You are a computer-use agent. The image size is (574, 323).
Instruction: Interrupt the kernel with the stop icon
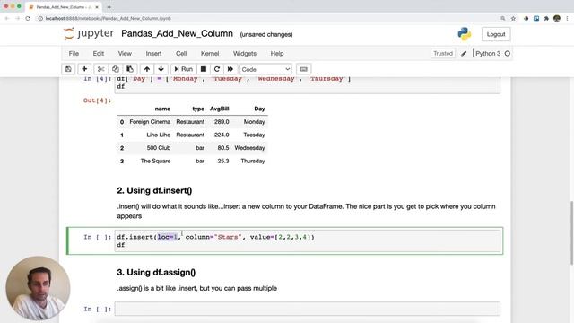point(204,69)
